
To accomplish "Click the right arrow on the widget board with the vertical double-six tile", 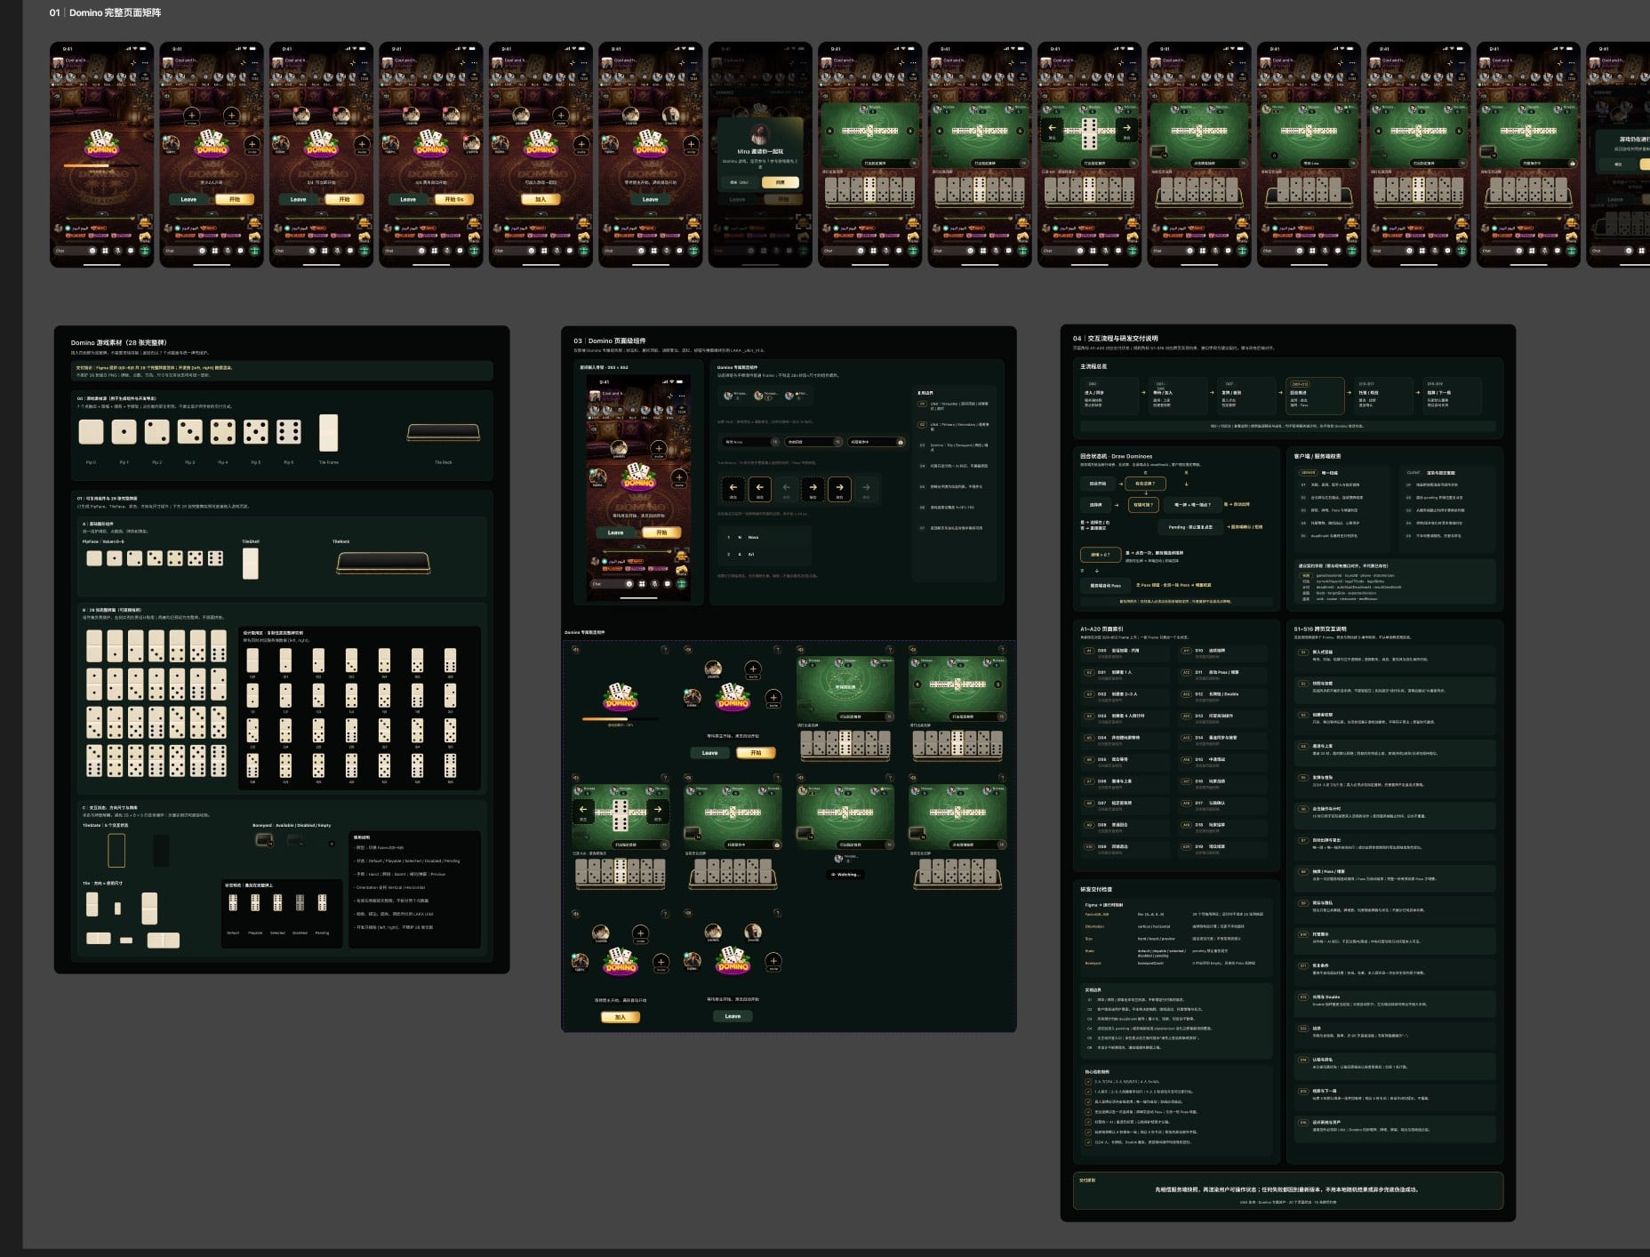I will [658, 812].
